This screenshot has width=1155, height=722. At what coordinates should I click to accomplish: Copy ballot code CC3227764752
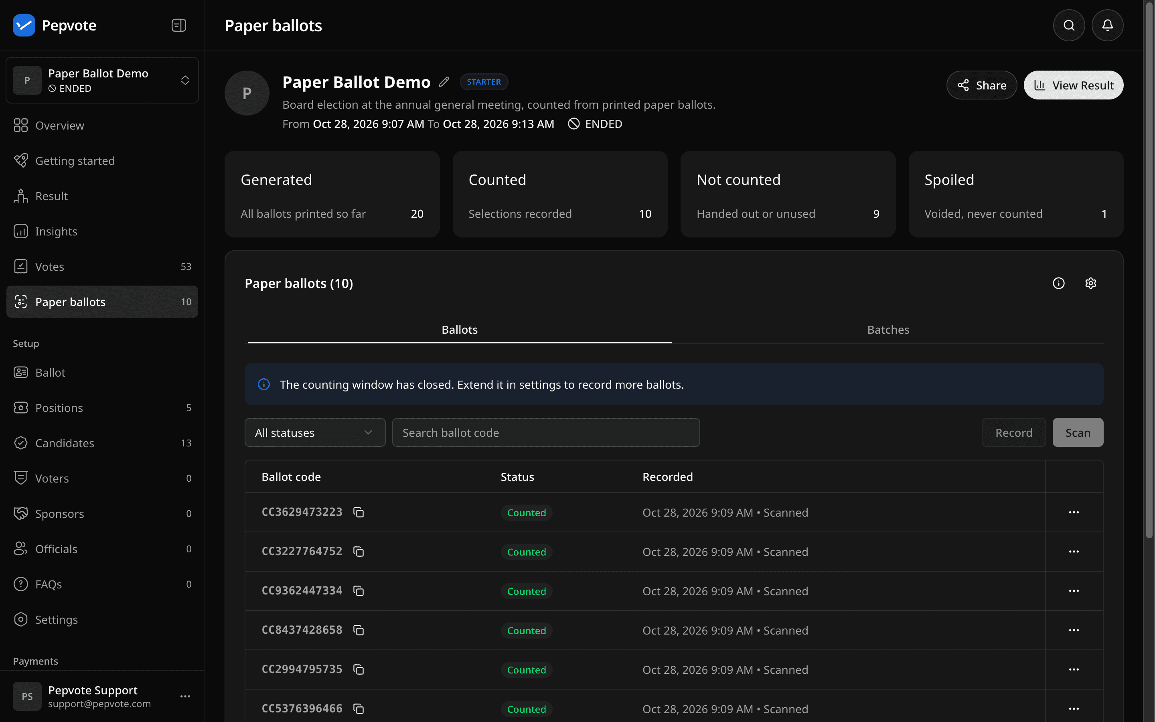pyautogui.click(x=359, y=552)
